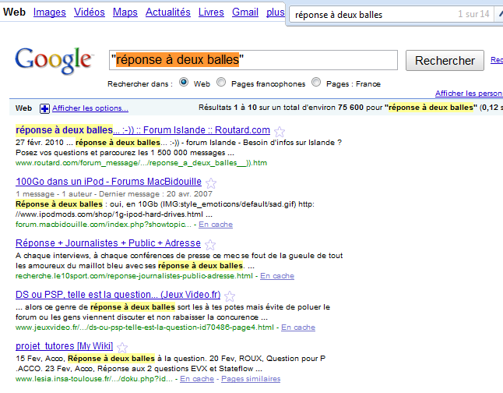
Task: Open the réponse à deux balles Routard.com result
Action: tap(142, 130)
